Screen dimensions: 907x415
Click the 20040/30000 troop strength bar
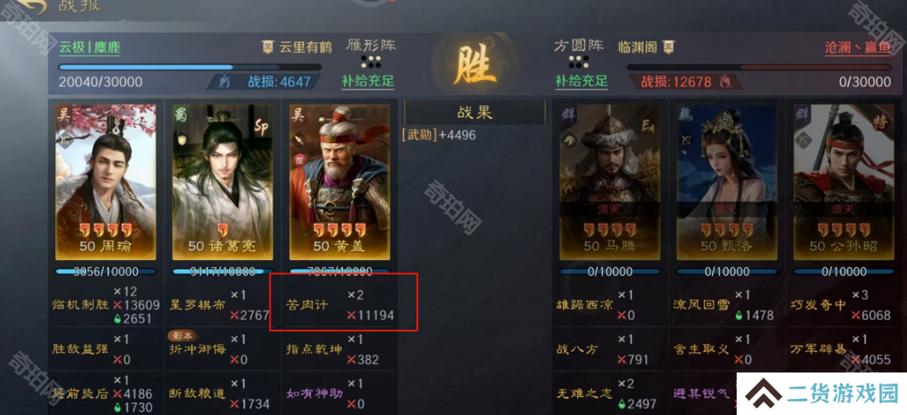click(190, 67)
